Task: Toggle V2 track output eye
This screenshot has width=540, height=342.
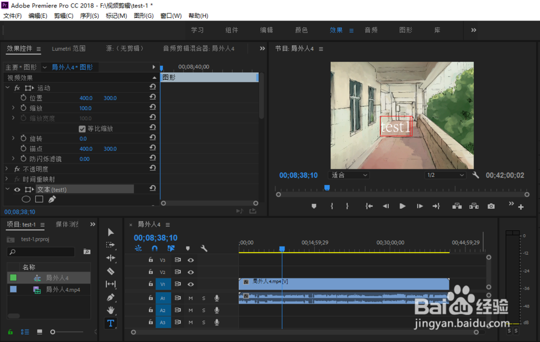Action: pyautogui.click(x=191, y=272)
